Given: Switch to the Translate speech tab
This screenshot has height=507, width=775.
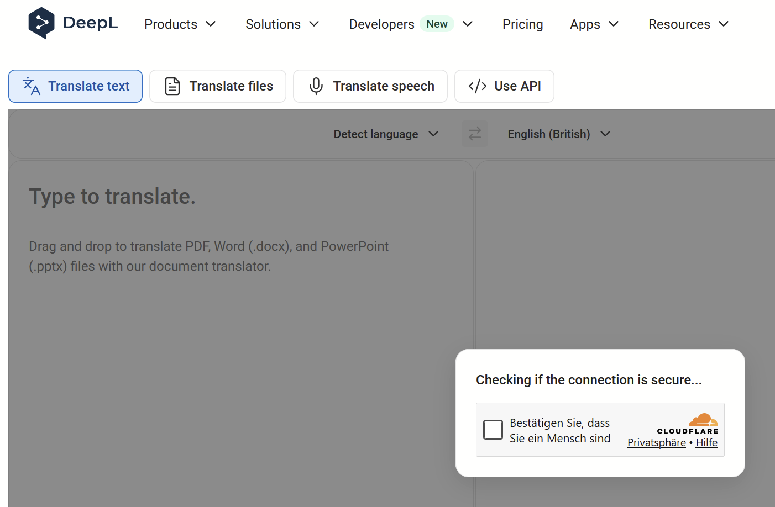Looking at the screenshot, I should tap(370, 86).
